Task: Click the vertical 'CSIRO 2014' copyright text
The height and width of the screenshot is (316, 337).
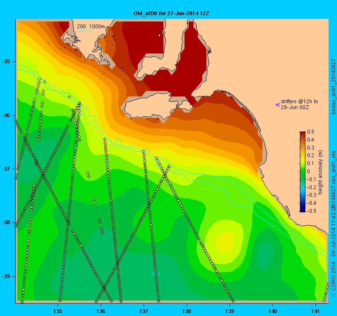Action: [334, 277]
